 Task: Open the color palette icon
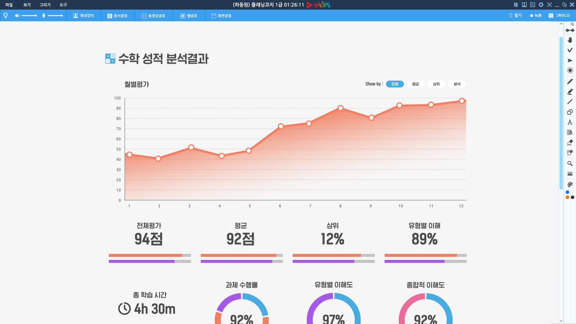(x=570, y=184)
